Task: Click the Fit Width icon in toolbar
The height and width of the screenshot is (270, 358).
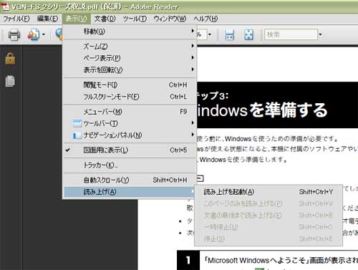Action: pyautogui.click(x=229, y=35)
